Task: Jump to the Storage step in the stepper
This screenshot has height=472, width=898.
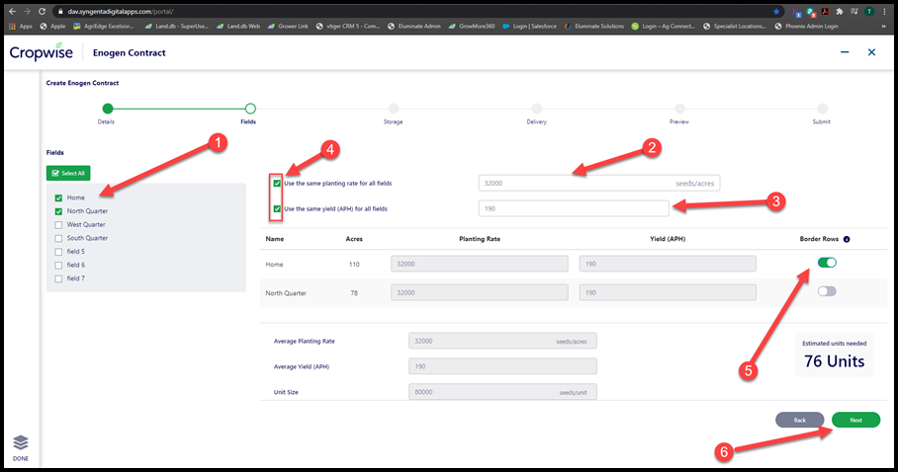Action: pos(393,109)
